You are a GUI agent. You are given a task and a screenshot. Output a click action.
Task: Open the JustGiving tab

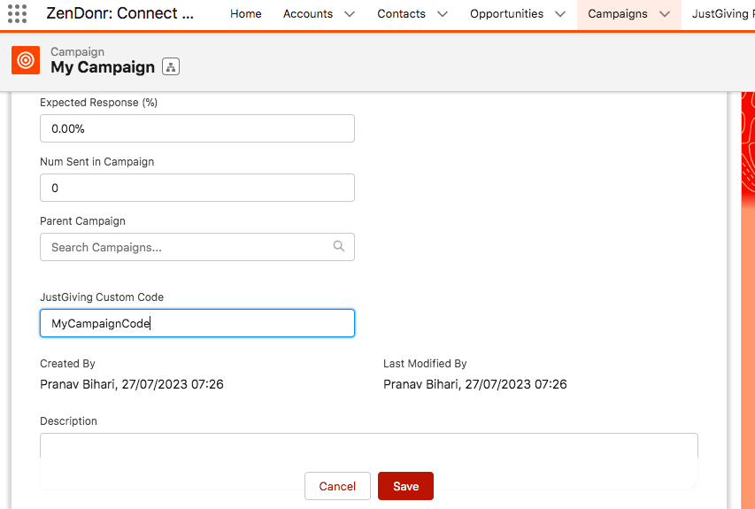coord(723,14)
